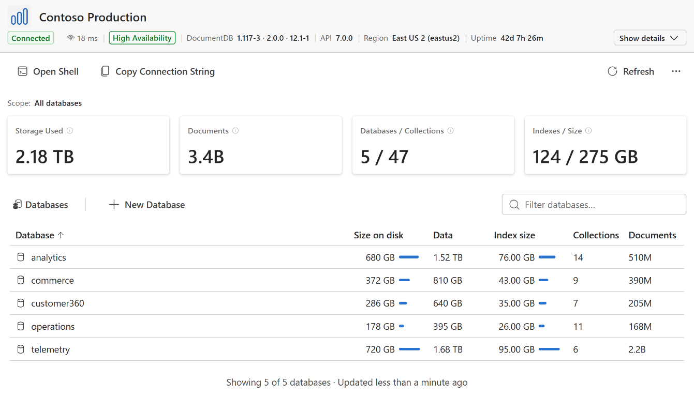Click the uptime value 42d 7h 26m
The width and height of the screenshot is (694, 397).
[x=522, y=38]
